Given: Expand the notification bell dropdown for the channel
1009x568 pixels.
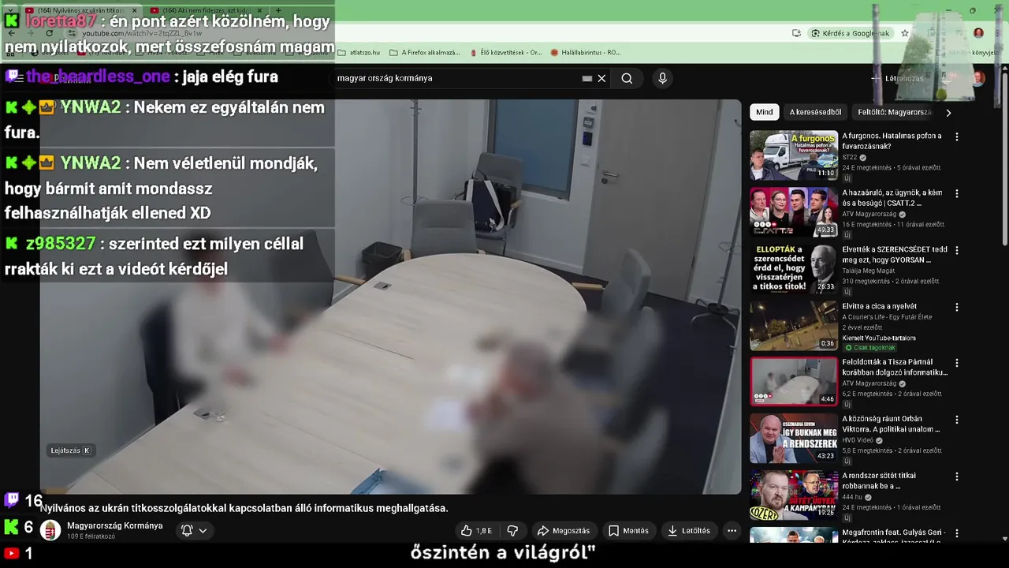Looking at the screenshot, I should [194, 531].
